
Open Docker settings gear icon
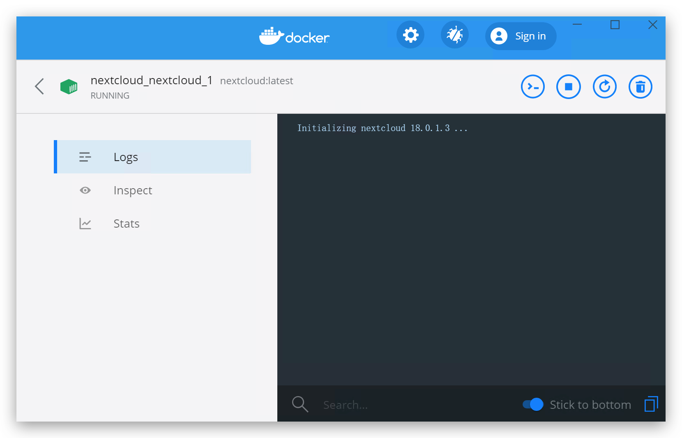pos(410,35)
